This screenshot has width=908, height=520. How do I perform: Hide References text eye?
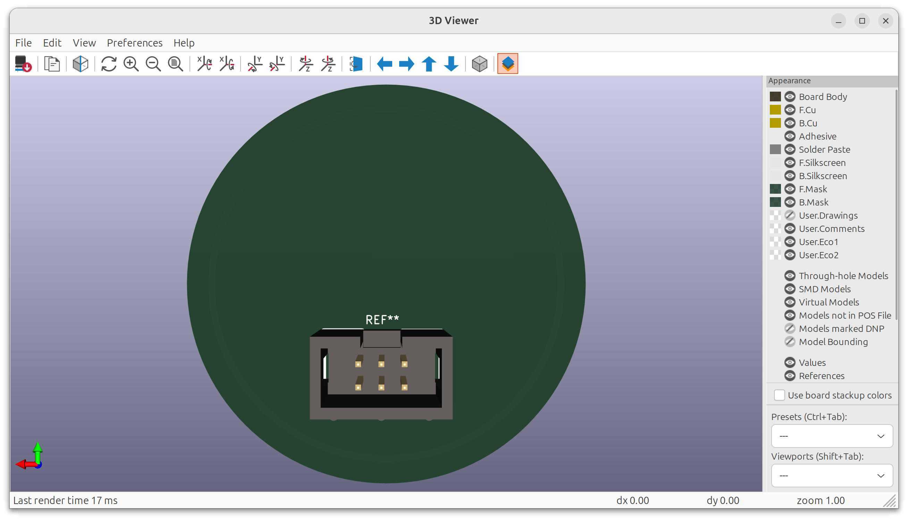click(790, 376)
